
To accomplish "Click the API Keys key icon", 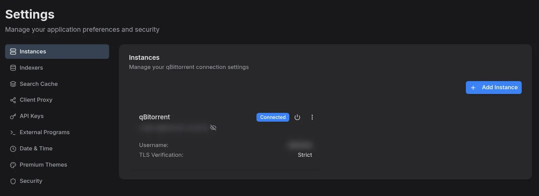I will (13, 116).
